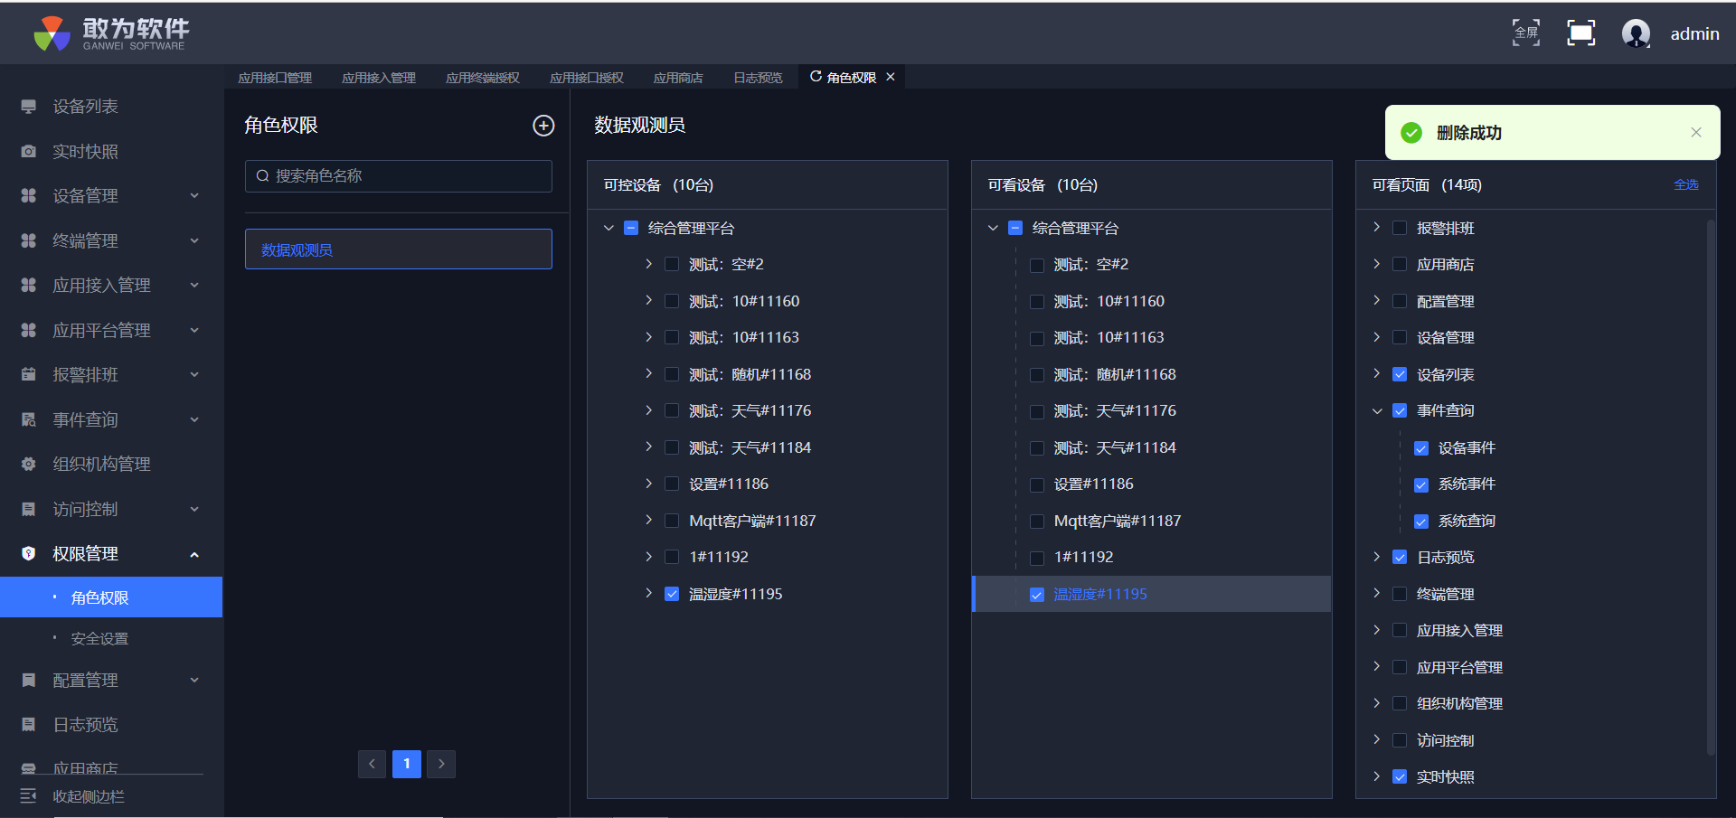Uncheck 设备事件 under 事件查询

pos(1421,448)
